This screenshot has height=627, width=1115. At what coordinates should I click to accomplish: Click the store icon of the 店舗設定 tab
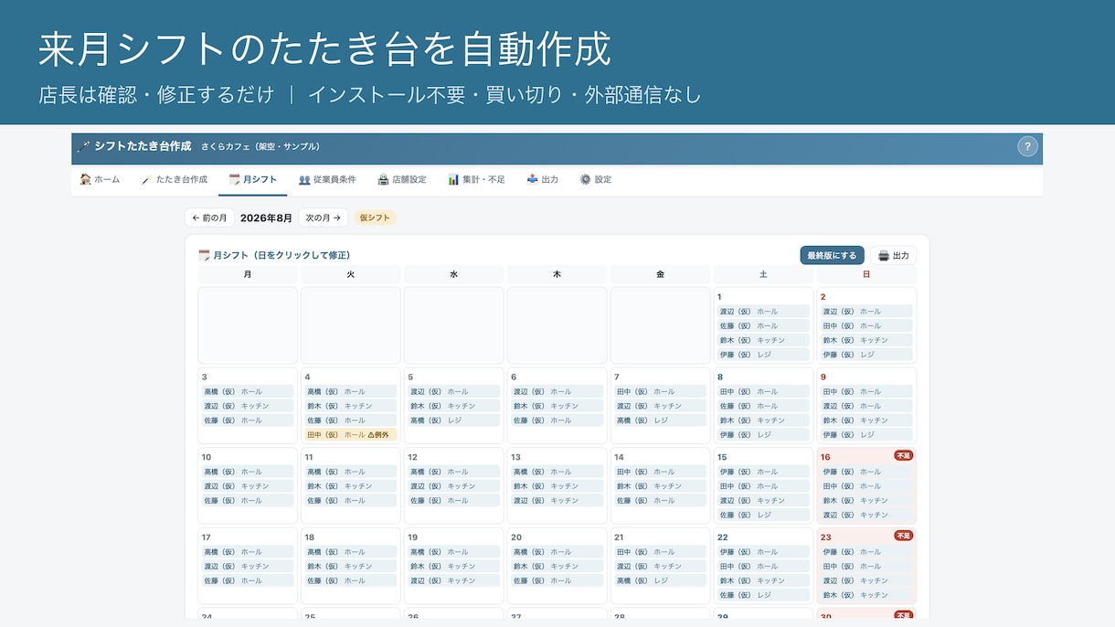point(383,179)
